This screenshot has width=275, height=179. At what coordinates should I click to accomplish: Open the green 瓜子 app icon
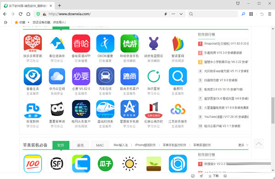tap(105, 163)
